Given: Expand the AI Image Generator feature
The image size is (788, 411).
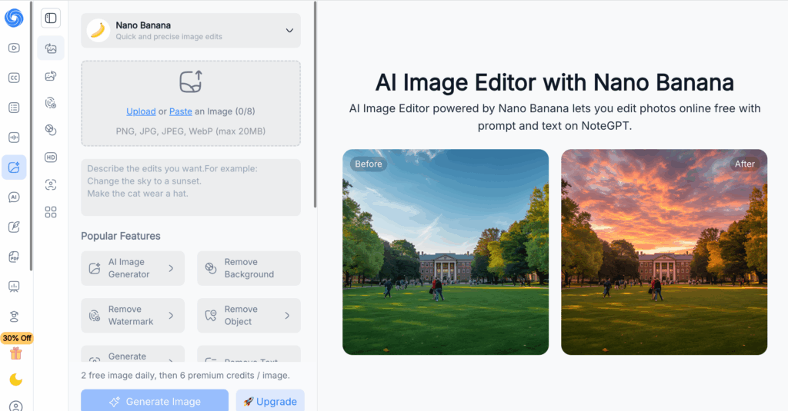Looking at the screenshot, I should tap(132, 268).
